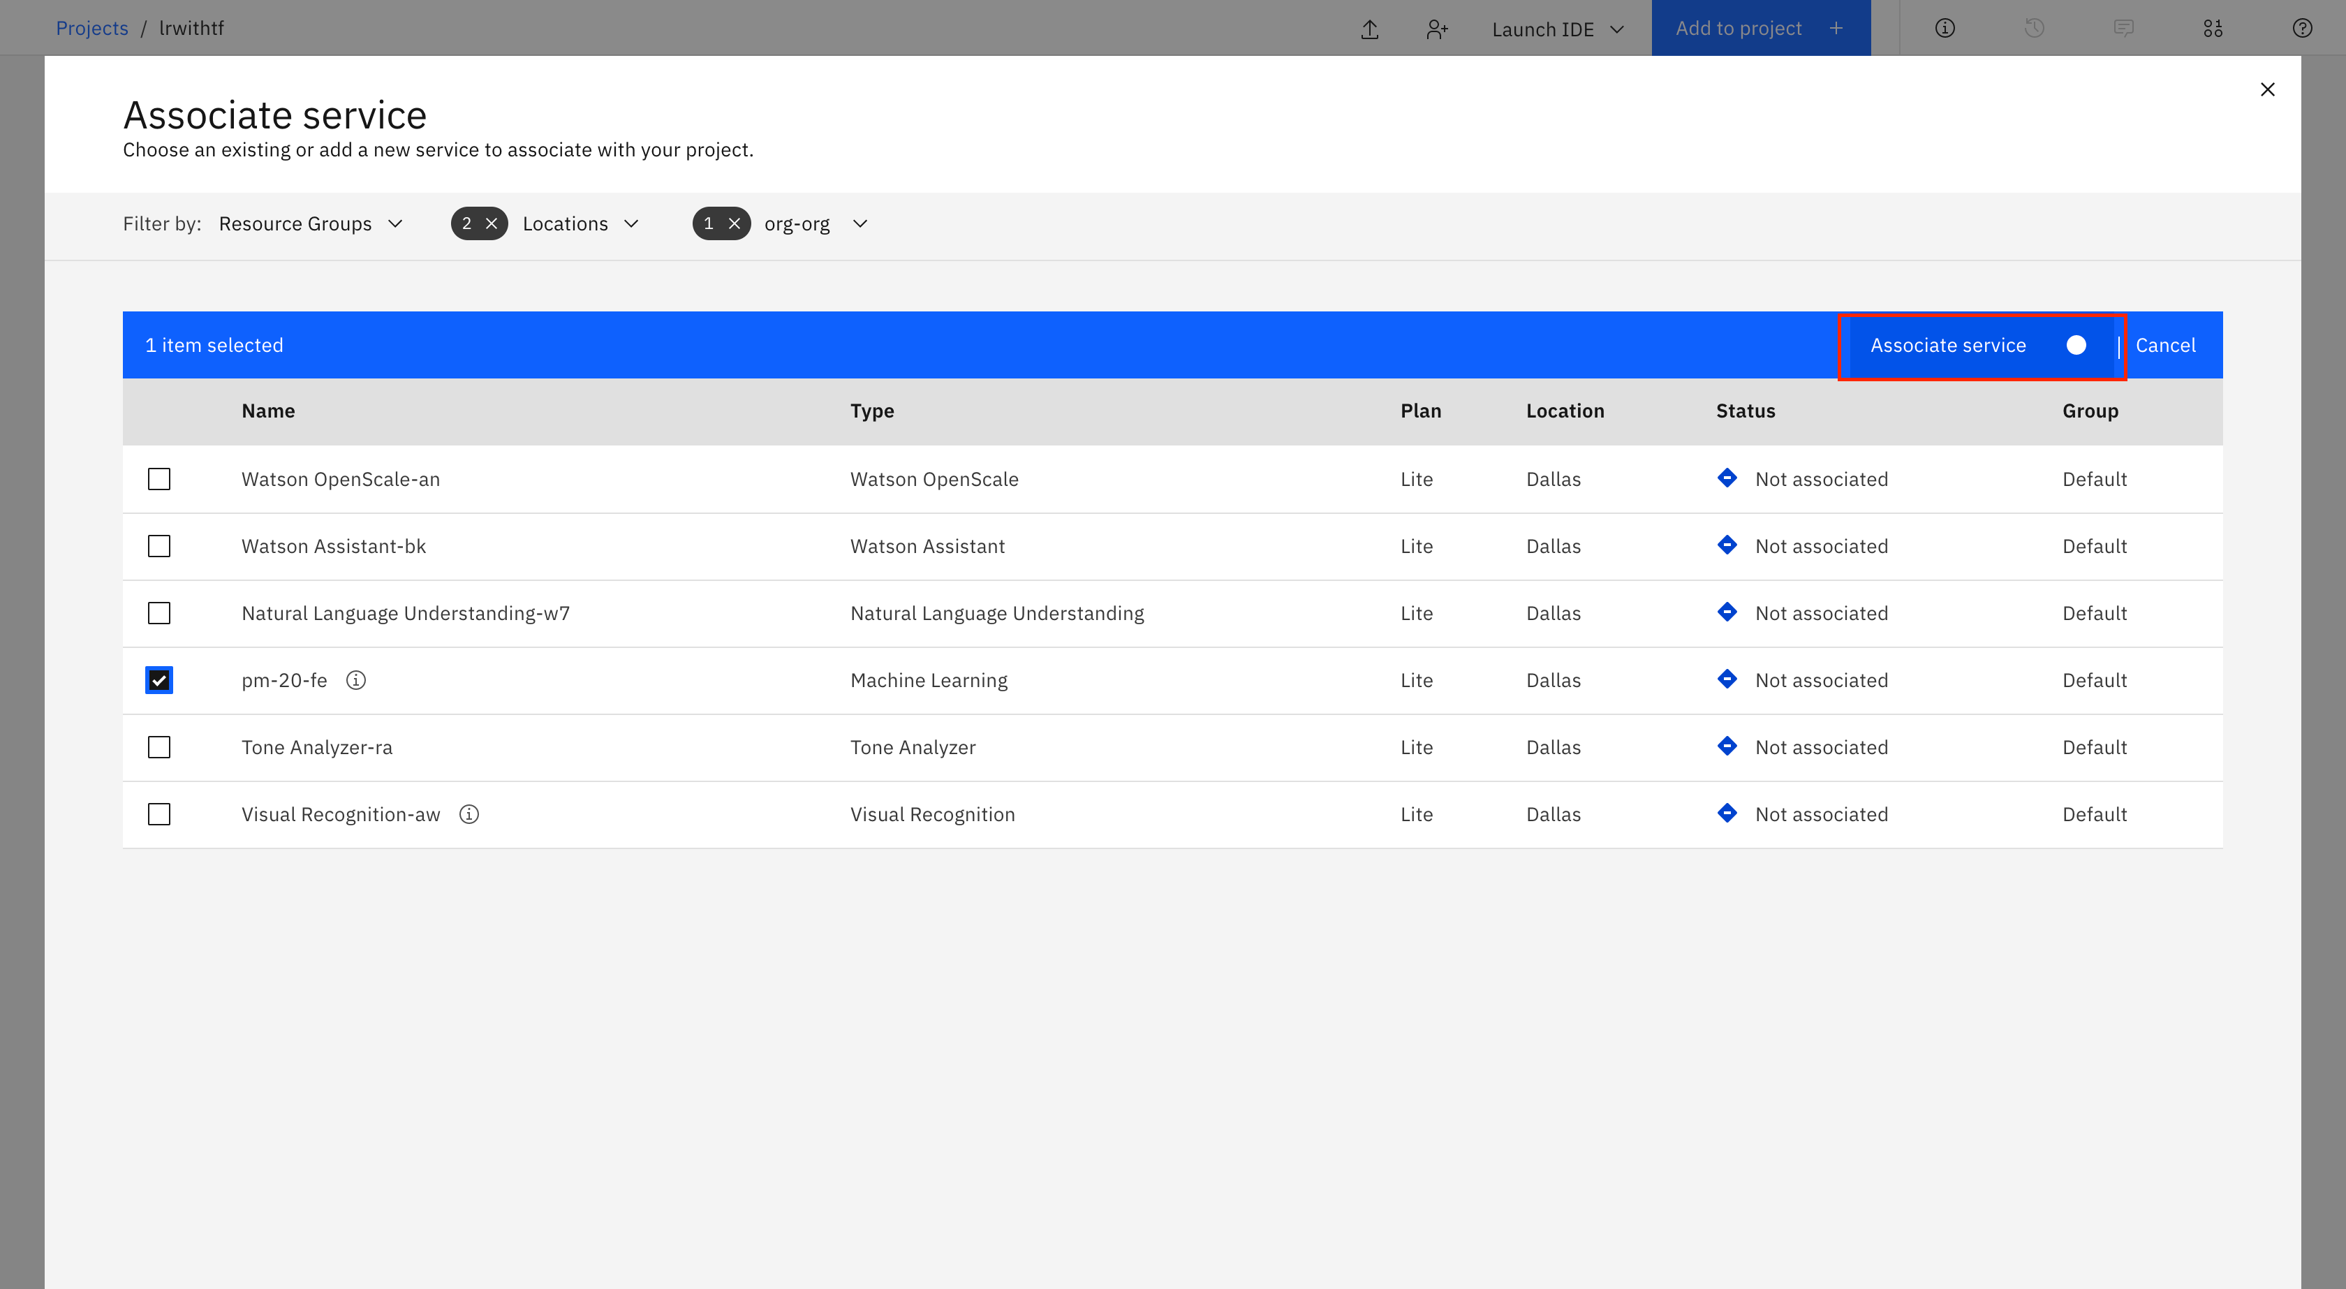The width and height of the screenshot is (2346, 1289).
Task: Click Cancel in the selection bar
Action: [2164, 345]
